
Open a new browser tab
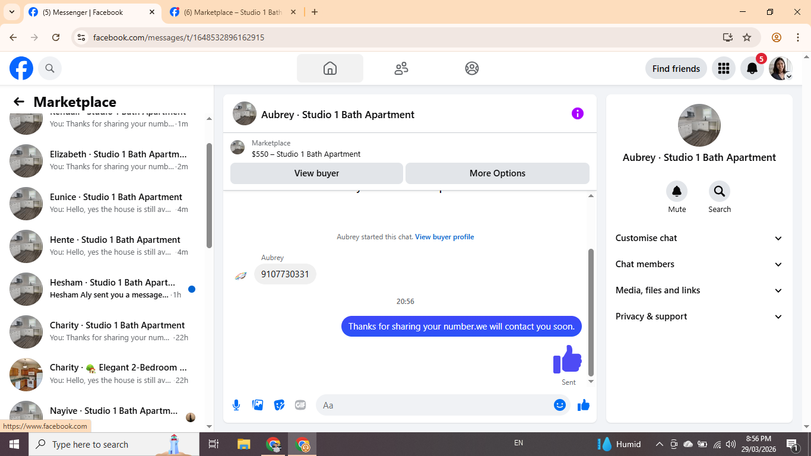point(315,12)
